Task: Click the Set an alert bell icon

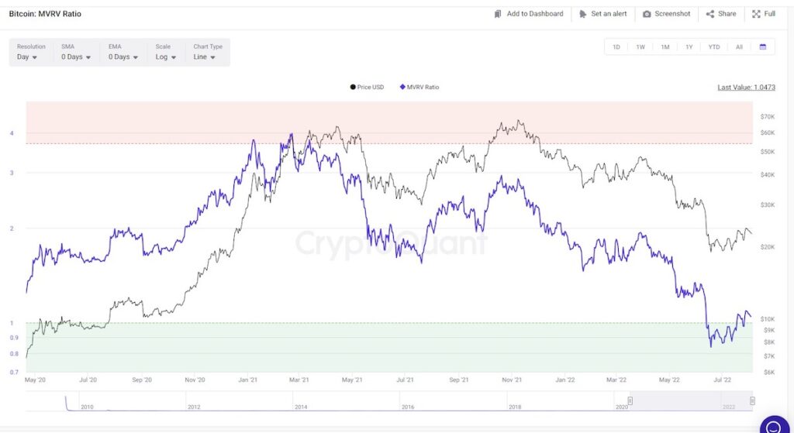Action: [583, 14]
